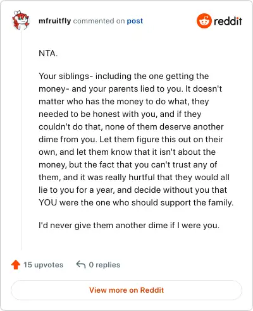The height and width of the screenshot is (311, 253).
Task: Click the line beginning "Your siblings- including"
Action: pyautogui.click(x=124, y=76)
